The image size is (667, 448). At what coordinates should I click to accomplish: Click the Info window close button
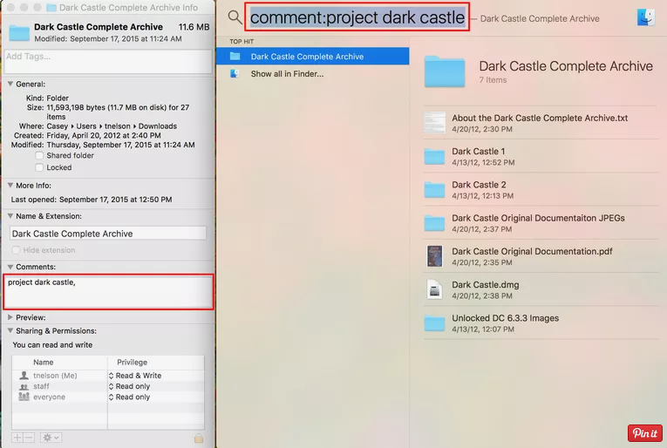click(x=10, y=7)
